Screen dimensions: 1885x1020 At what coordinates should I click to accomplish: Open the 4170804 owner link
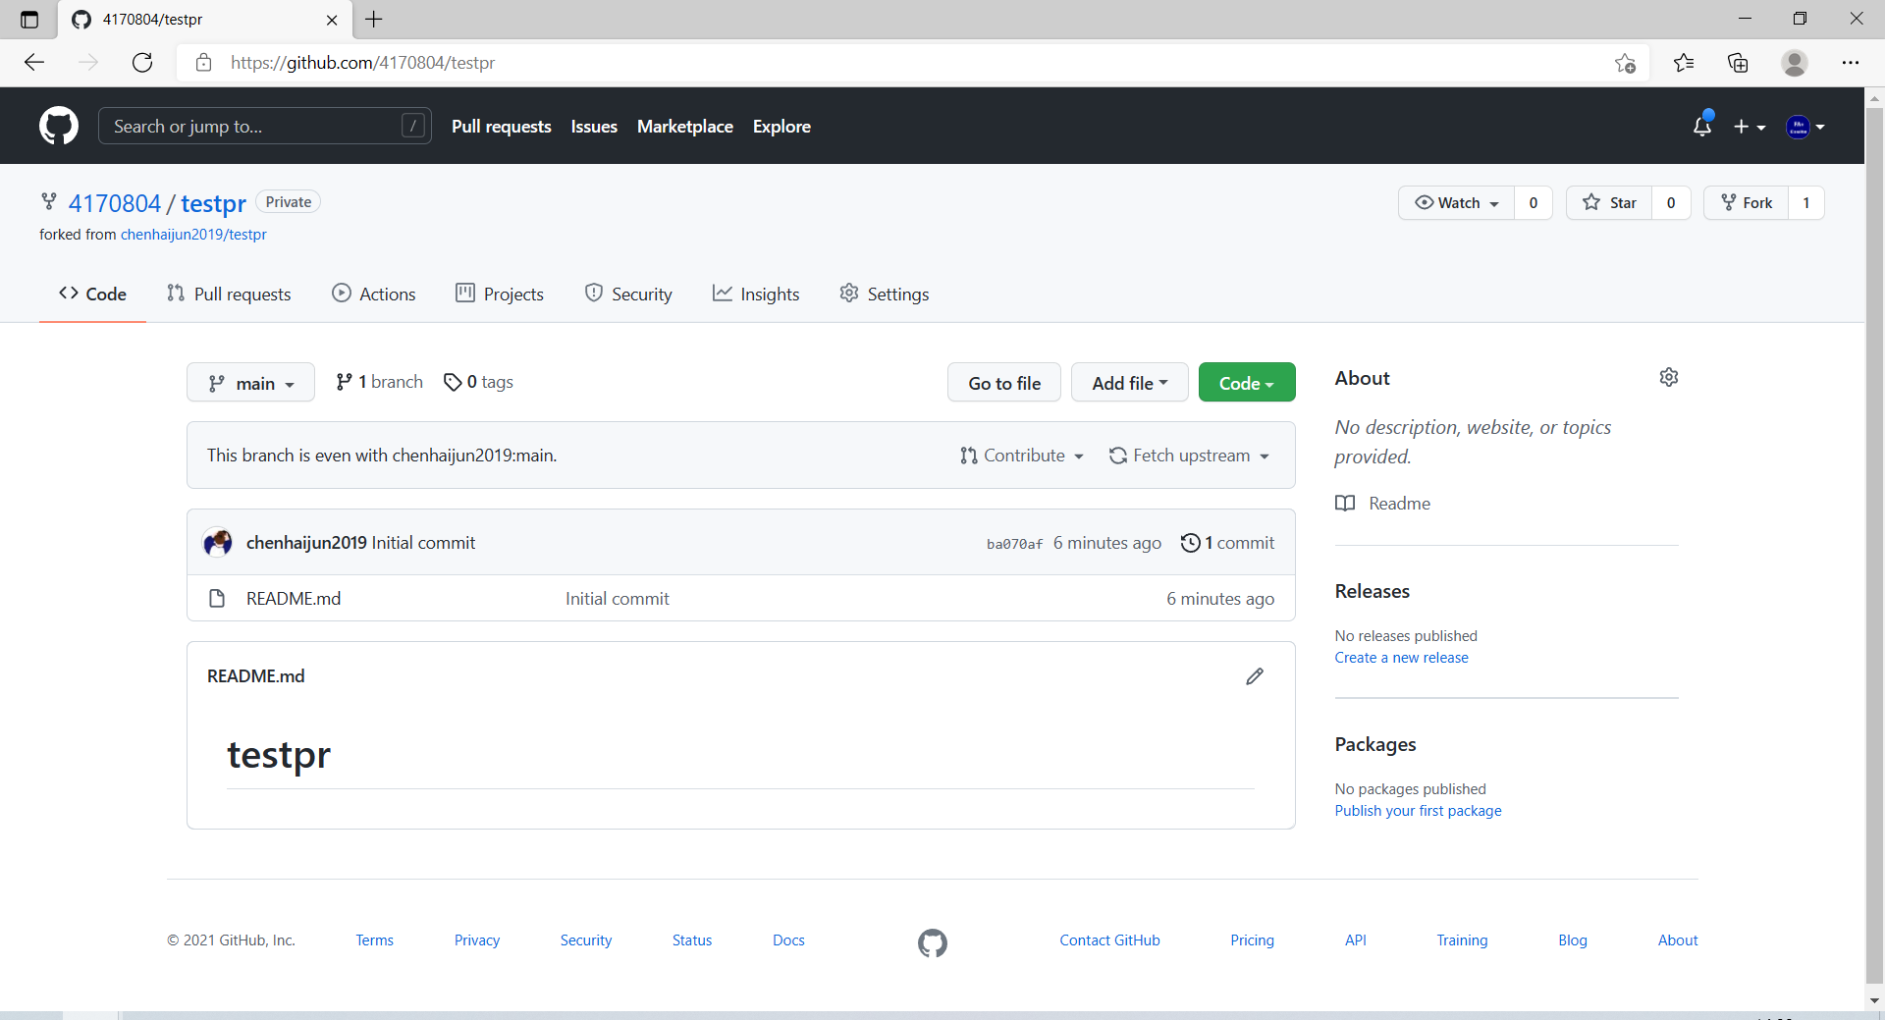pos(114,203)
